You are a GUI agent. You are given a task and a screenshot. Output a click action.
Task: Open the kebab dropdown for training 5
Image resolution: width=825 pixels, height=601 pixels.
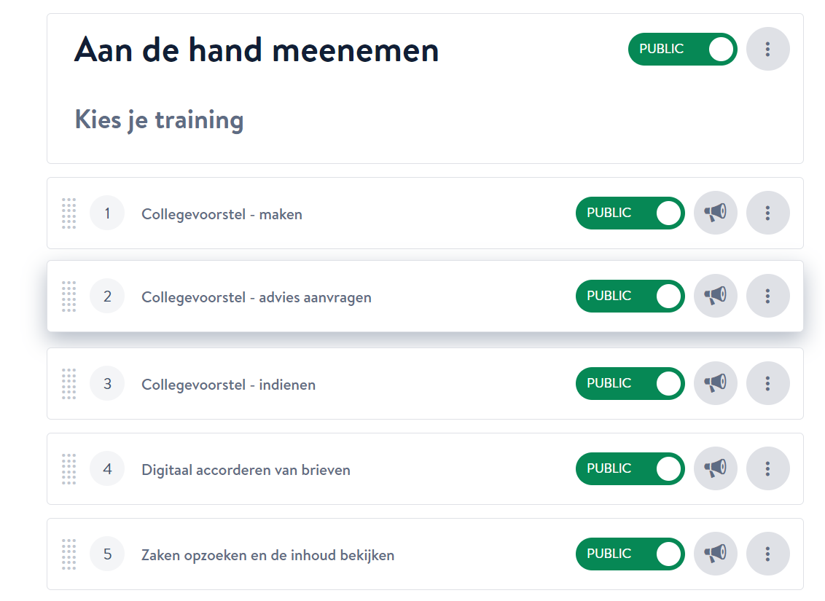[x=768, y=554]
